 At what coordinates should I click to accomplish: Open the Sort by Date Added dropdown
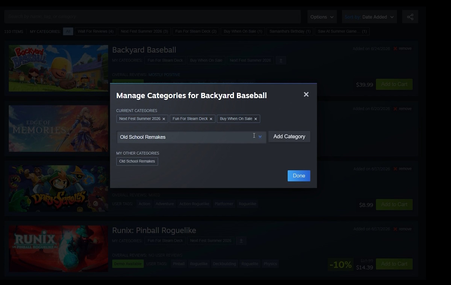click(x=369, y=17)
